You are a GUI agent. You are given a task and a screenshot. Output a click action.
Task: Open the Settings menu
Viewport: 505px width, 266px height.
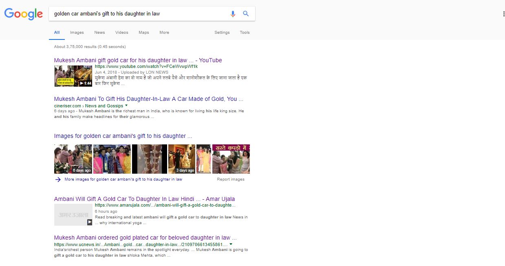click(222, 33)
